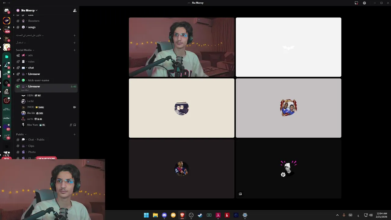Click the invite people icon beside No Mercy
The height and width of the screenshot is (220, 391).
tap(75, 10)
